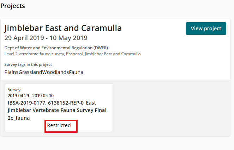
Task: Select '(DWER)' in the organisation line
Action: (101, 48)
